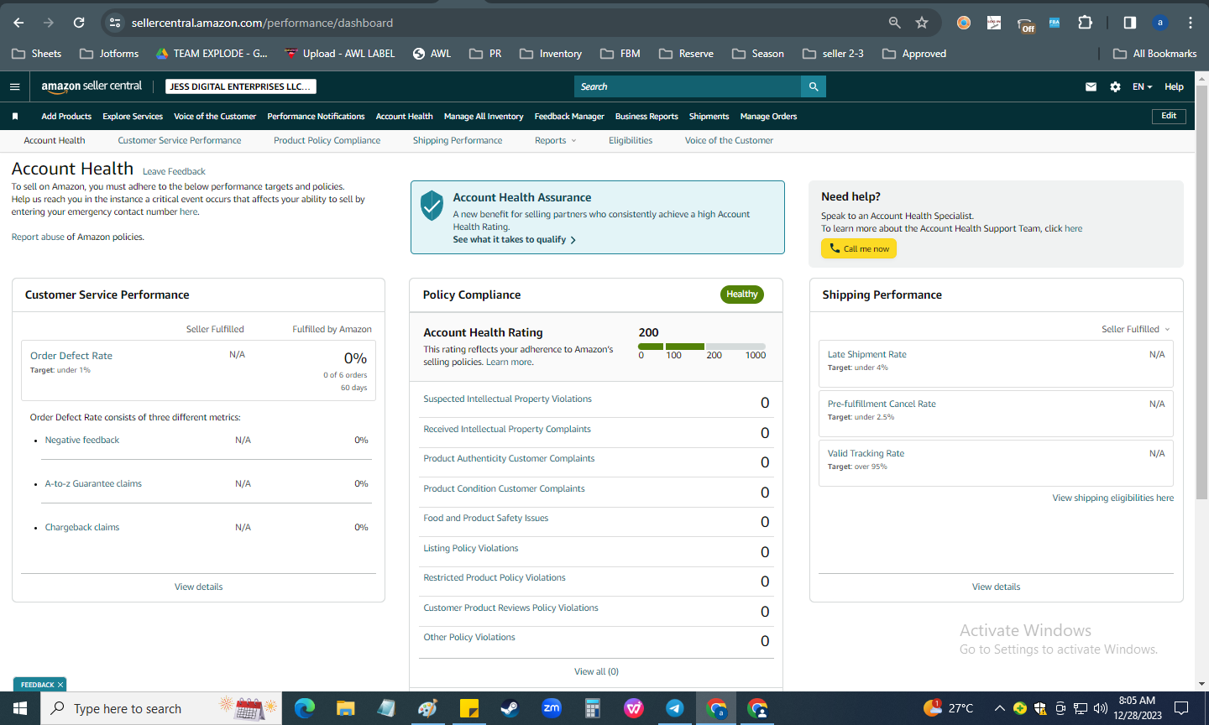Click the Report abuse link
Viewport: 1209px width, 725px height.
pyautogui.click(x=38, y=237)
